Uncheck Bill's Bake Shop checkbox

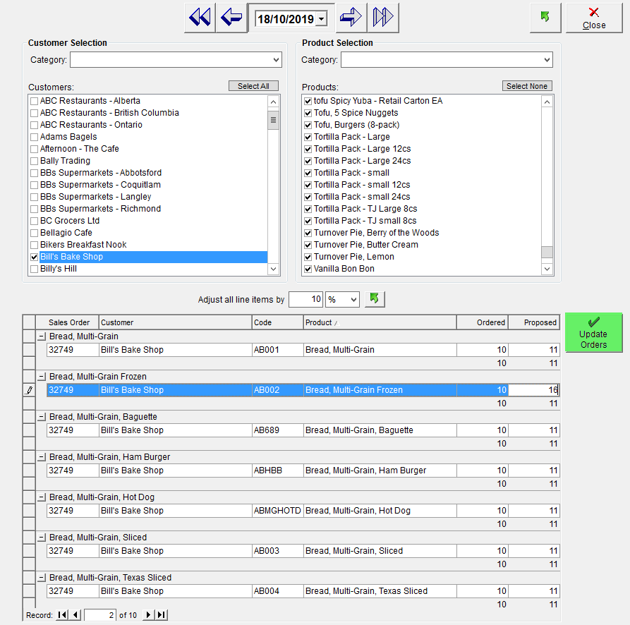(x=35, y=257)
